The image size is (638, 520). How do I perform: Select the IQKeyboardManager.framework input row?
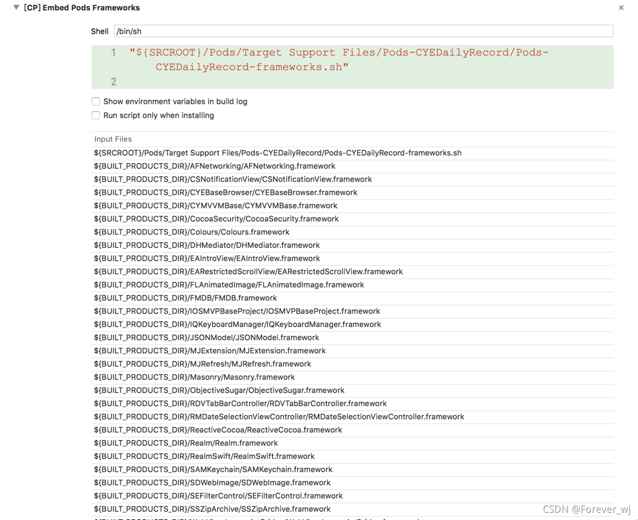(x=352, y=325)
